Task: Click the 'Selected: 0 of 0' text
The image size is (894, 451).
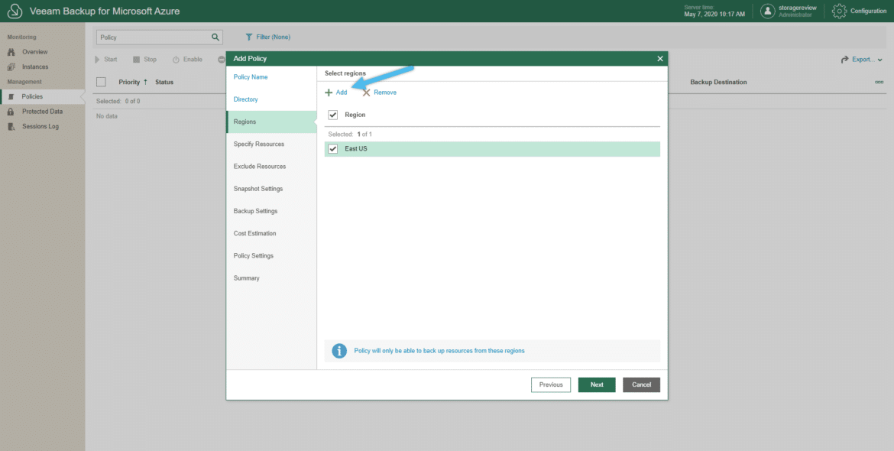Action: (x=118, y=102)
